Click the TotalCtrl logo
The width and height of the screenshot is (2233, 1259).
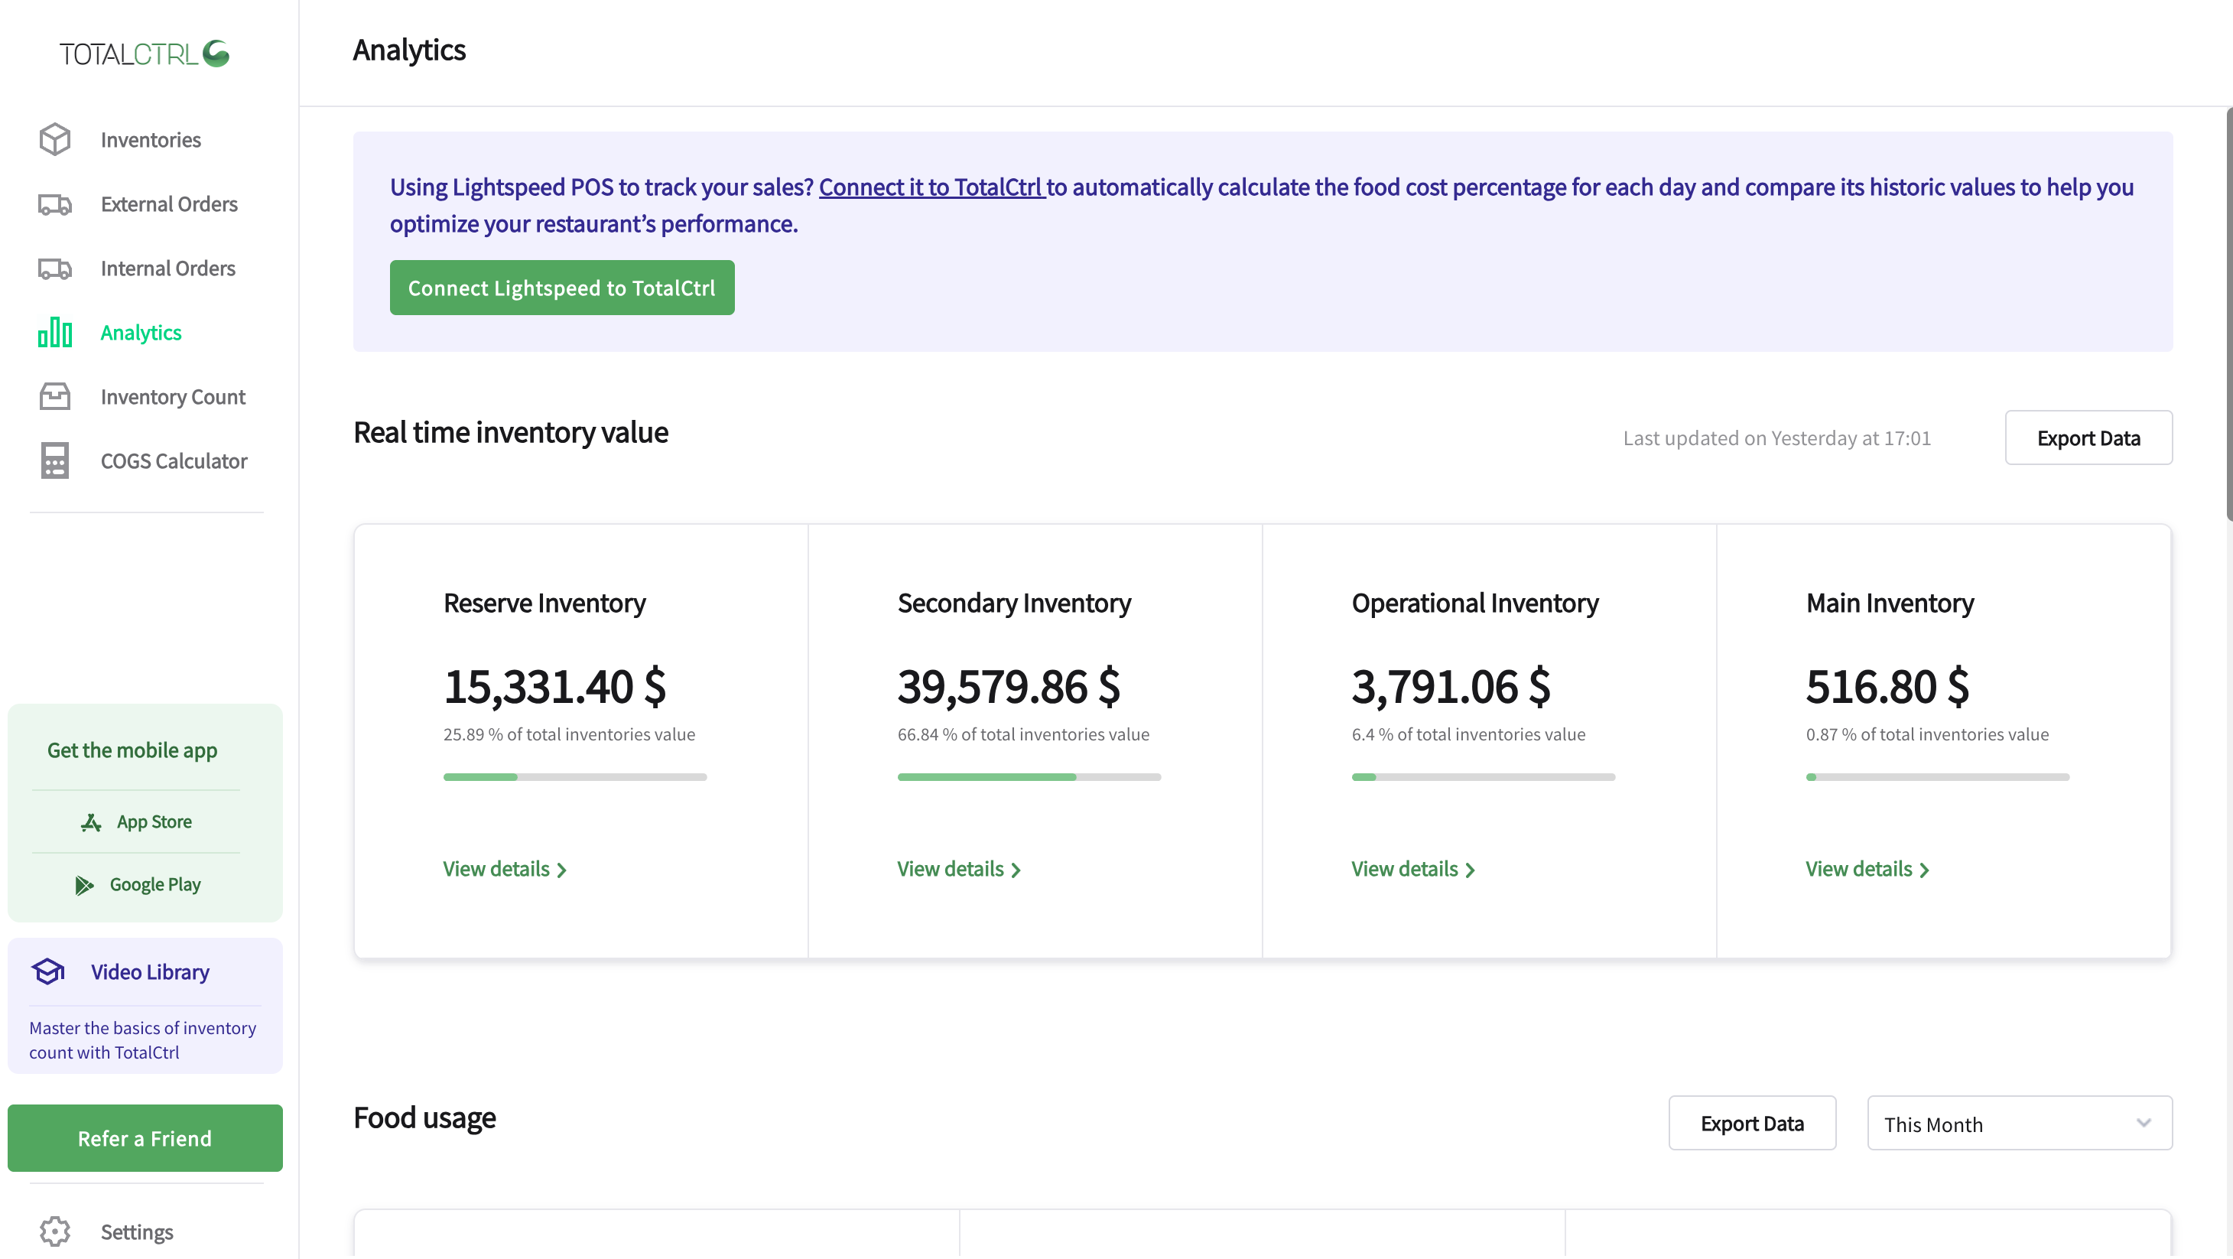(x=144, y=54)
